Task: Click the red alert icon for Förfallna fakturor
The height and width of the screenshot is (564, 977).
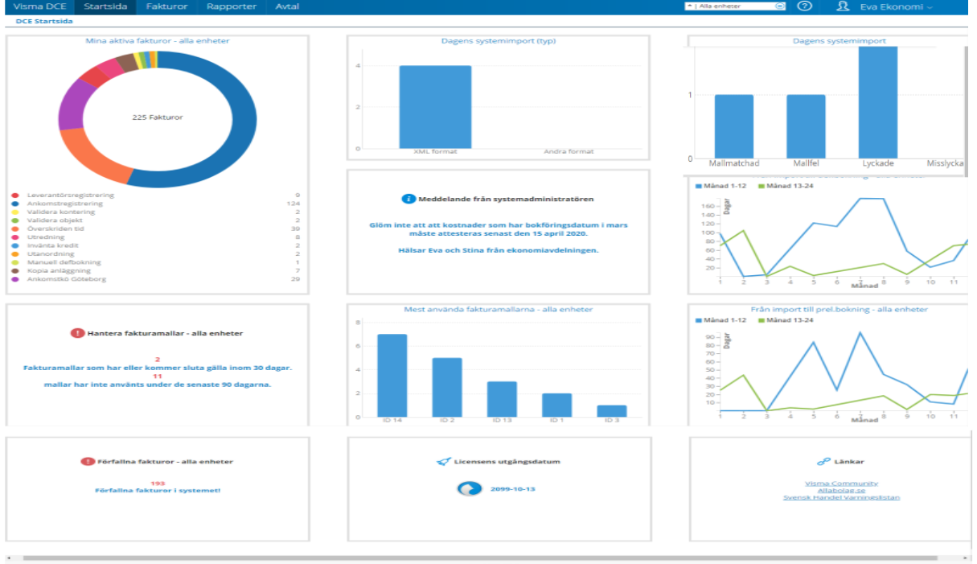Action: (x=88, y=462)
